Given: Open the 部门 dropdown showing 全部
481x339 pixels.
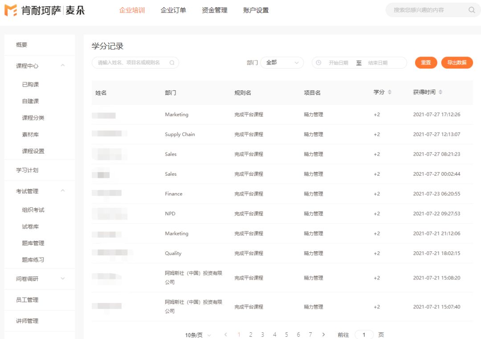Looking at the screenshot, I should (282, 63).
